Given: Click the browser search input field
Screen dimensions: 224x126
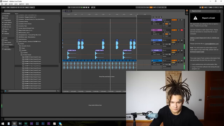Looking at the screenshot, I should click(x=32, y=11).
